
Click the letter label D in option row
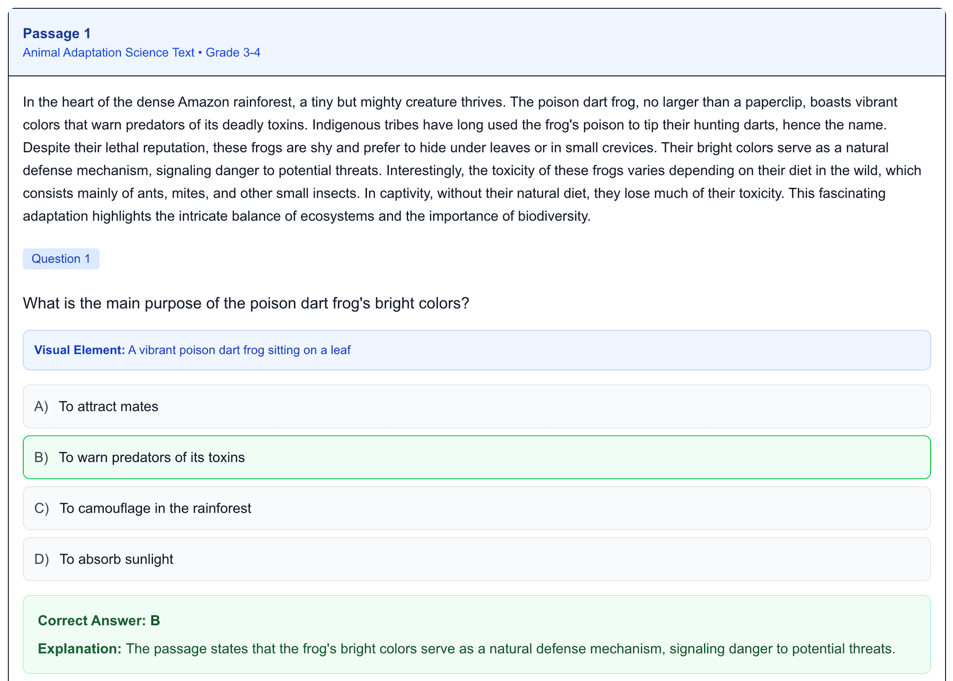tap(41, 559)
